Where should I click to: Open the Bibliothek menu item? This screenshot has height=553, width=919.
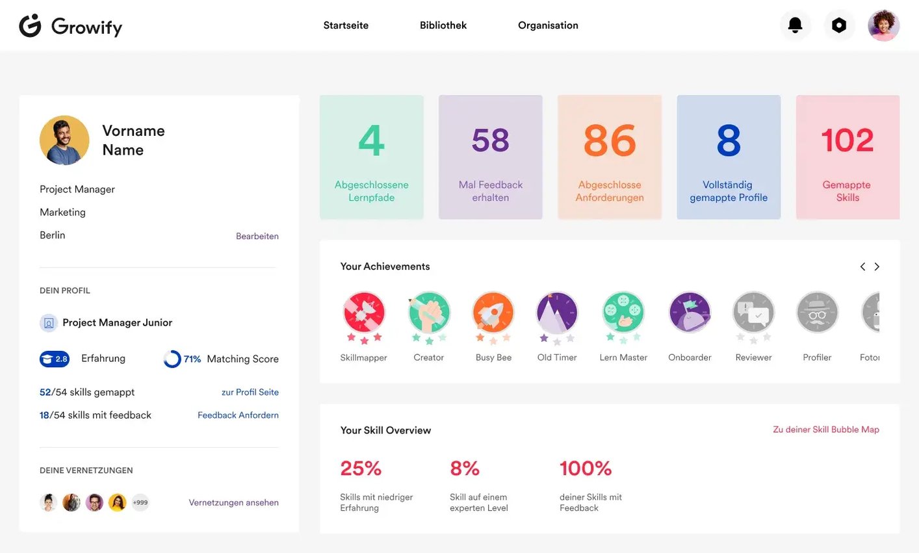(x=443, y=25)
